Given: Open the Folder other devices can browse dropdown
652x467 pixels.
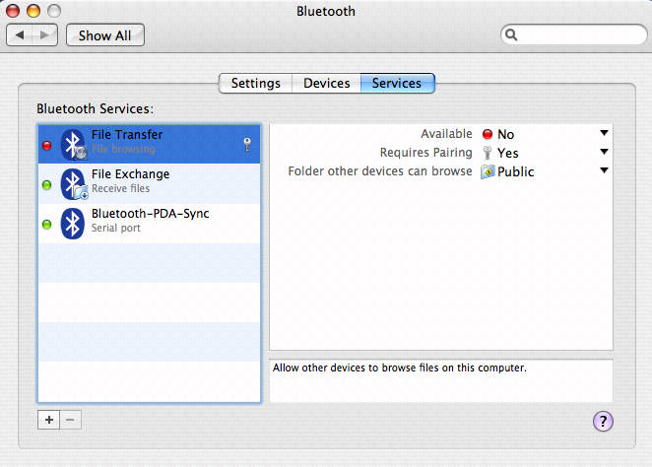Looking at the screenshot, I should tap(604, 170).
